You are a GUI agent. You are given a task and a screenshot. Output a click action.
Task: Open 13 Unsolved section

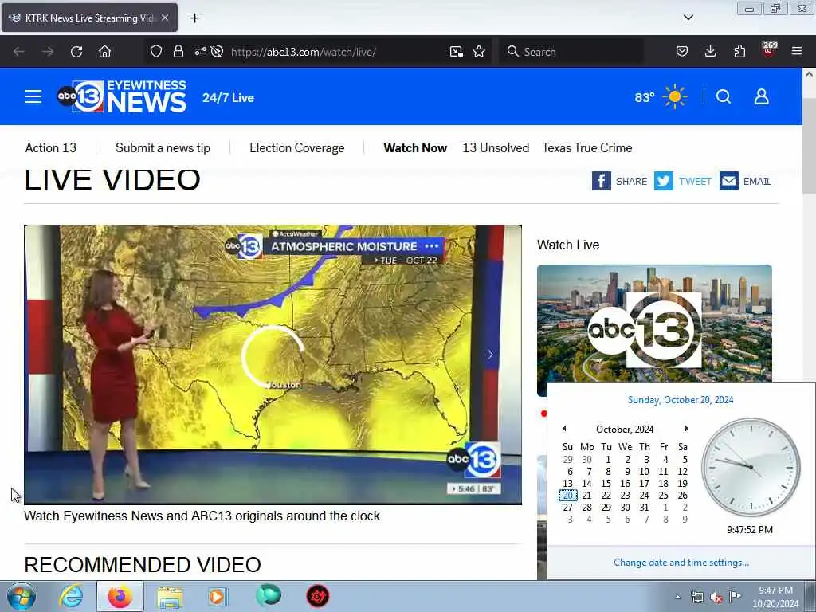(x=496, y=147)
